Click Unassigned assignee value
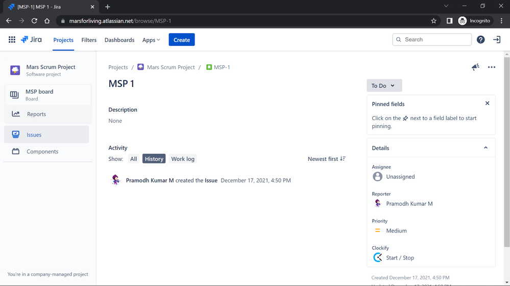The width and height of the screenshot is (510, 286). 400,177
